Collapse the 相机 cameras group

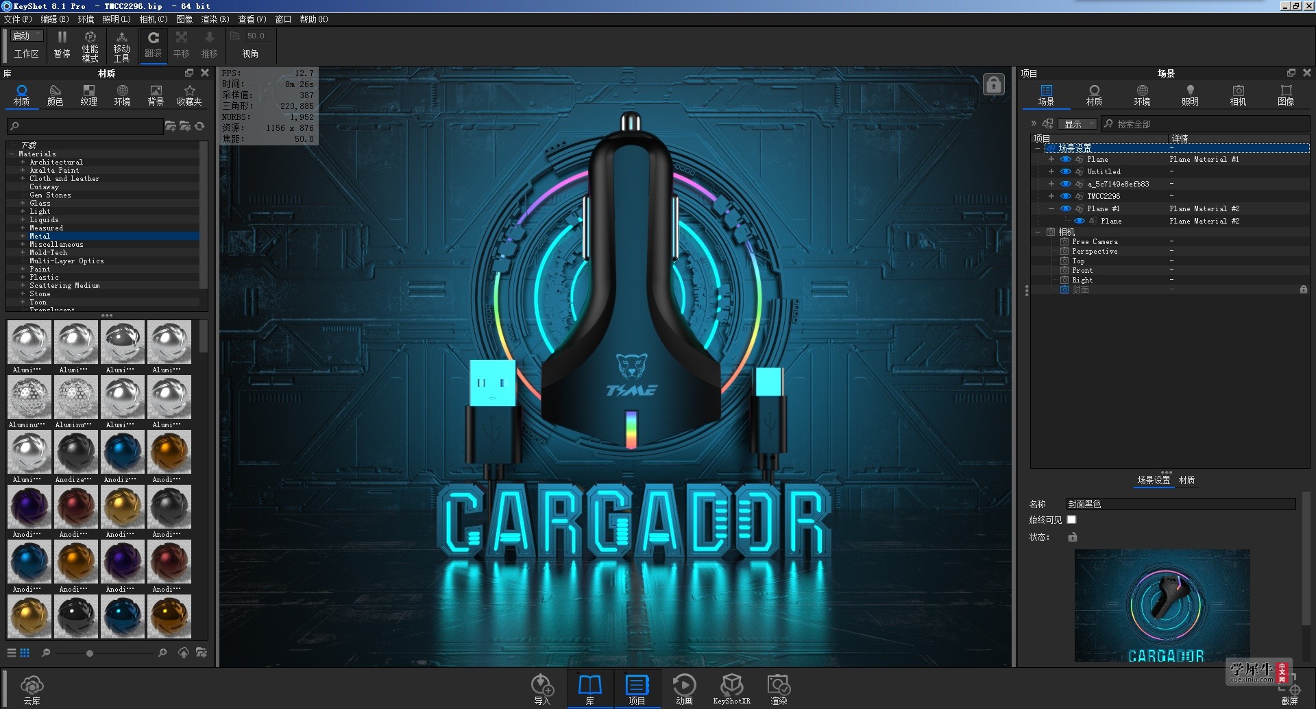click(x=1038, y=232)
